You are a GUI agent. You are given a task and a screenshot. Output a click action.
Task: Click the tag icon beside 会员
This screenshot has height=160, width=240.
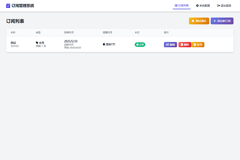(37, 43)
